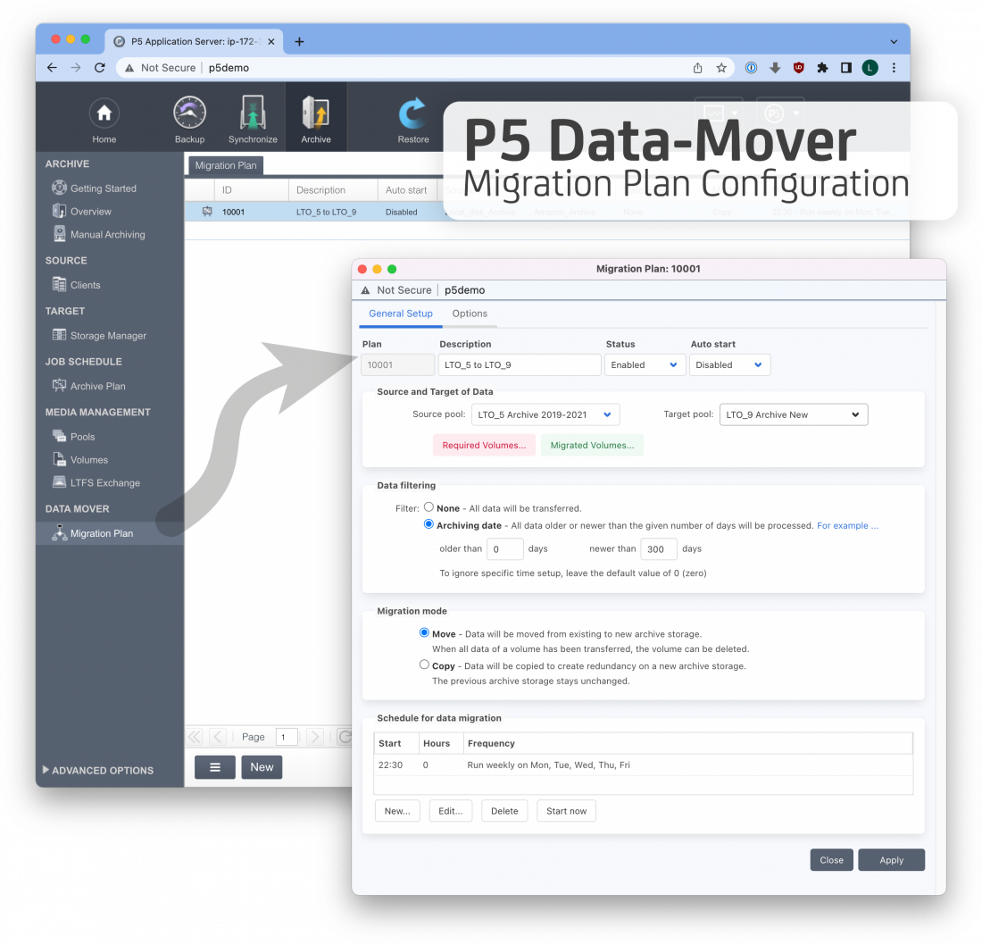Viewport: 982px width, 945px height.
Task: Open the browser three-dot menu
Action: point(894,68)
